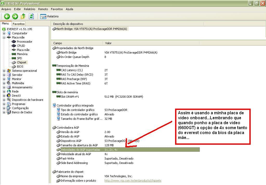Select the EVEREST v1.51.195 root node
The width and height of the screenshot is (266, 185).
tap(19, 29)
